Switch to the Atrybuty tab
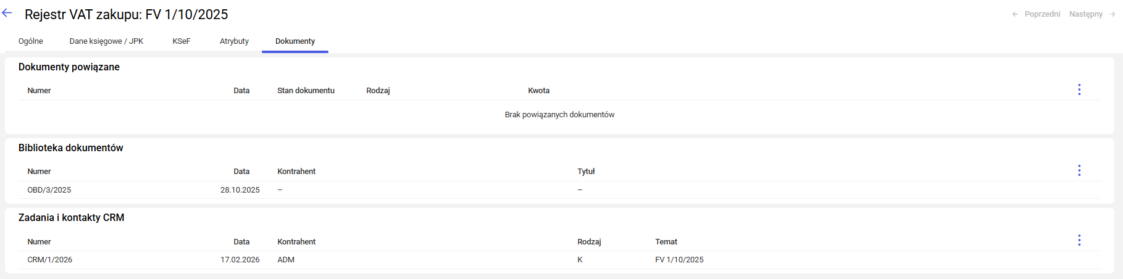The image size is (1123, 279). [x=234, y=41]
